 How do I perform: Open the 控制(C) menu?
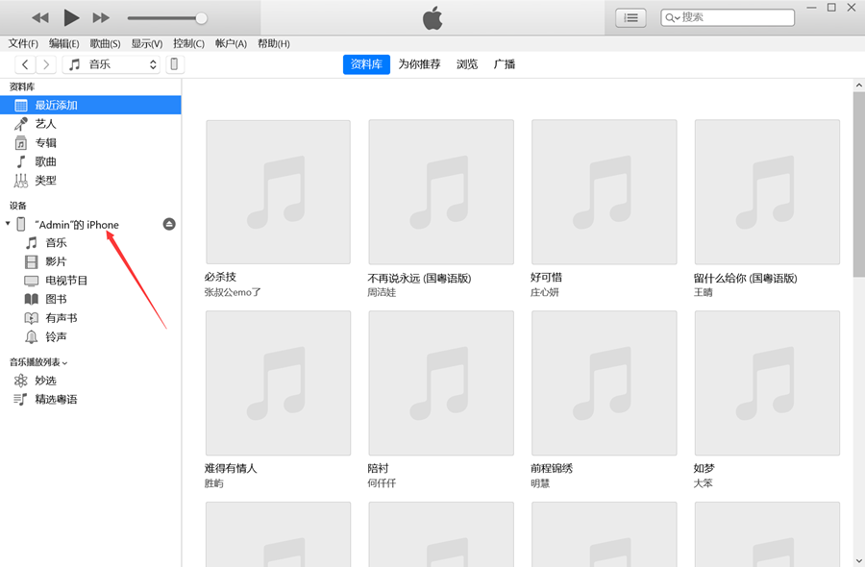pos(188,43)
